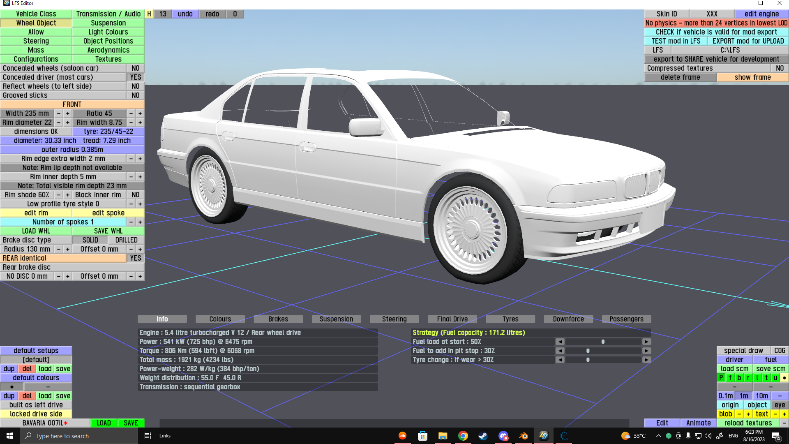The image size is (789, 444).
Task: Increase tyre width with plus
Action: click(68, 113)
